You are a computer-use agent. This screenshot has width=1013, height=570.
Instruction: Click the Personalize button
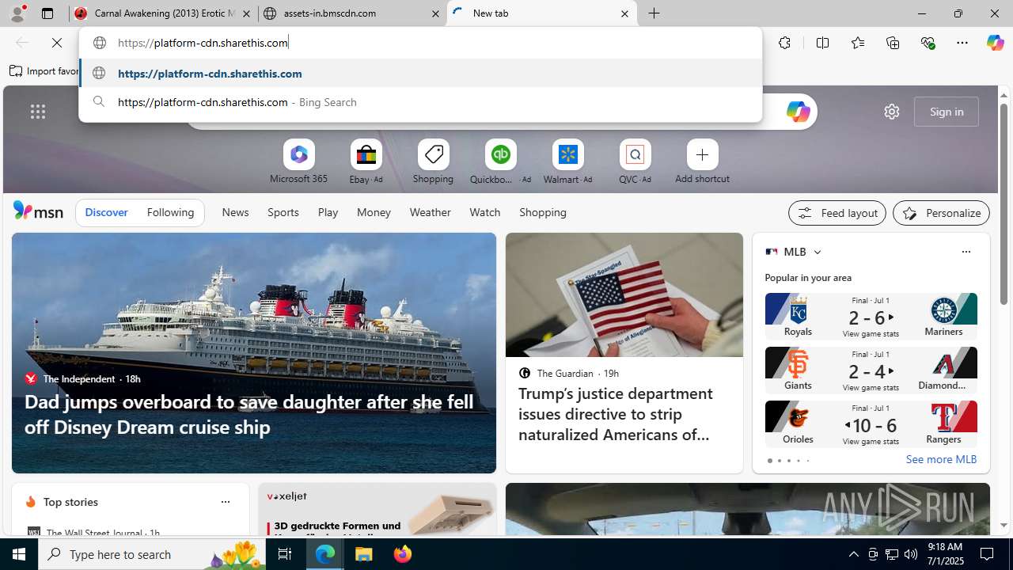tap(941, 213)
